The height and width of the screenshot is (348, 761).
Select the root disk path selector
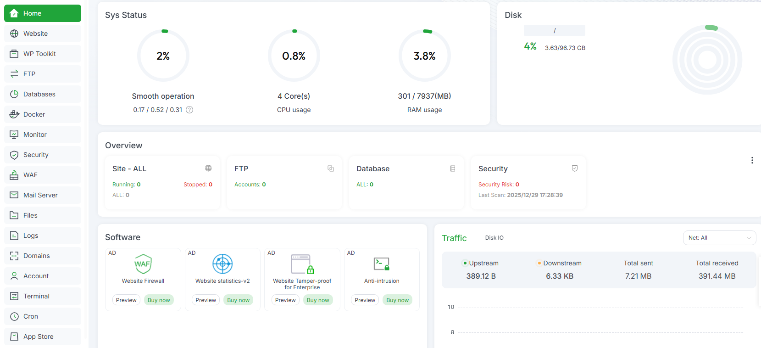tap(554, 30)
